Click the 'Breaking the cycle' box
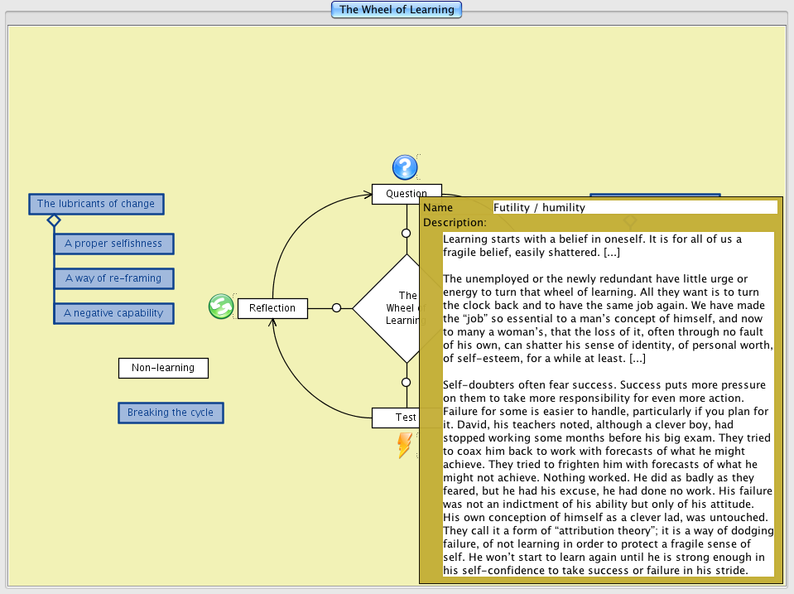794x594 pixels. 171,413
